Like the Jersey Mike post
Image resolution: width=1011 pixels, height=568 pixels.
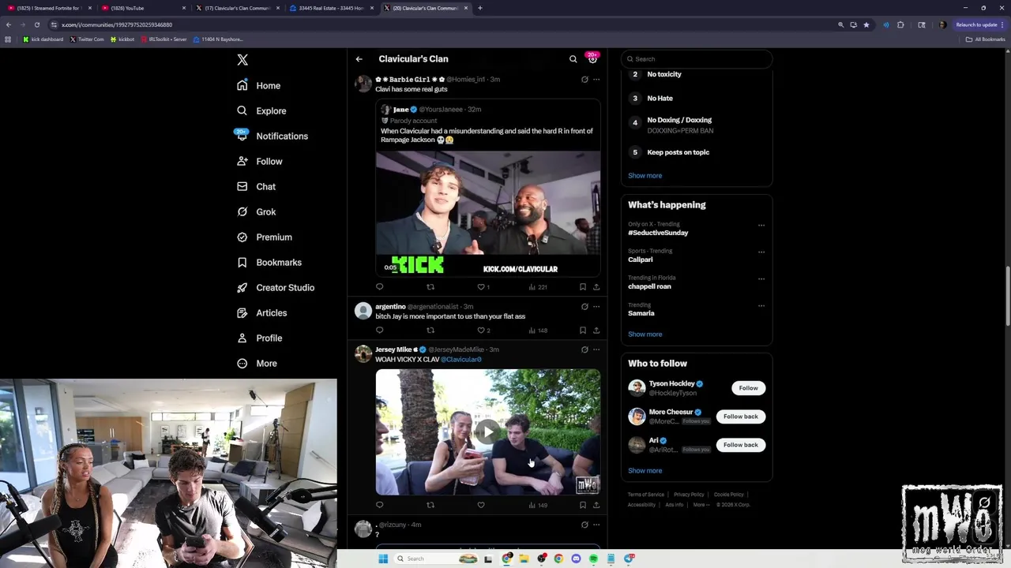pos(481,505)
